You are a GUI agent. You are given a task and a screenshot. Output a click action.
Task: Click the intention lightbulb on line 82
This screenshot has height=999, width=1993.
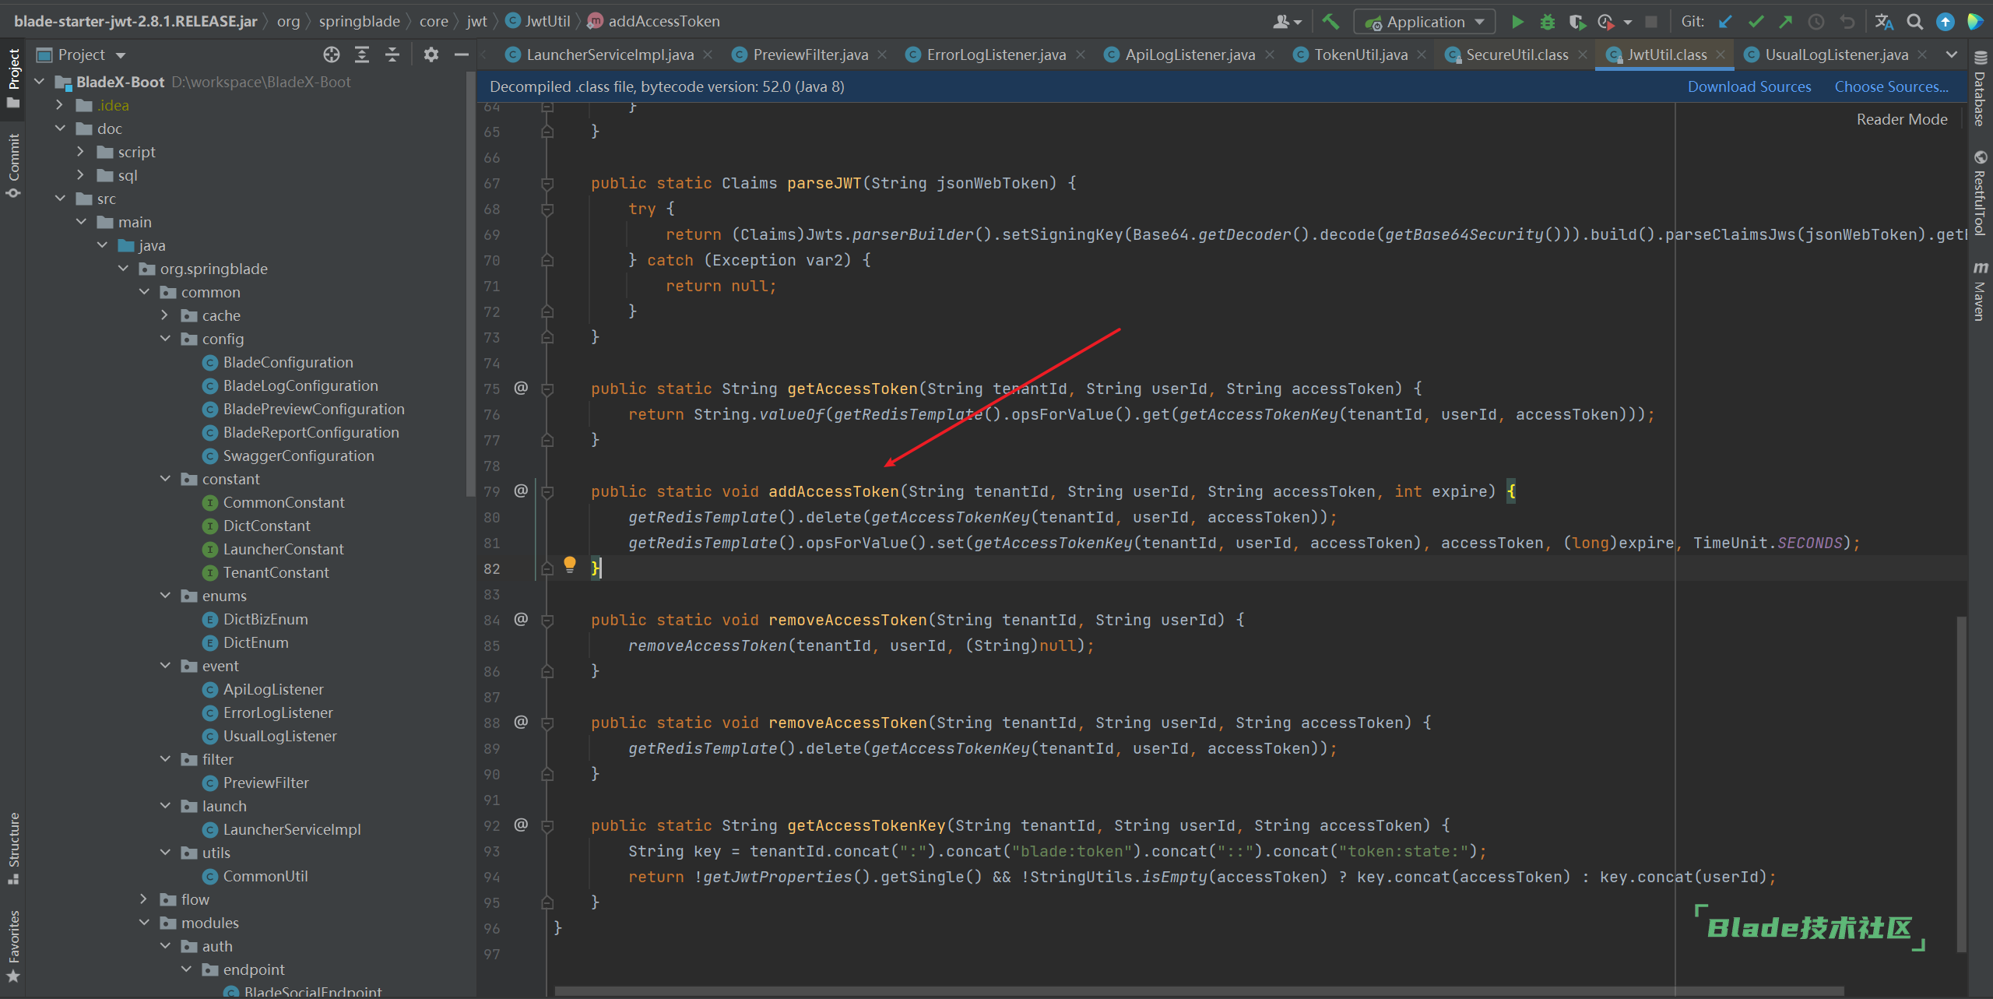570,564
